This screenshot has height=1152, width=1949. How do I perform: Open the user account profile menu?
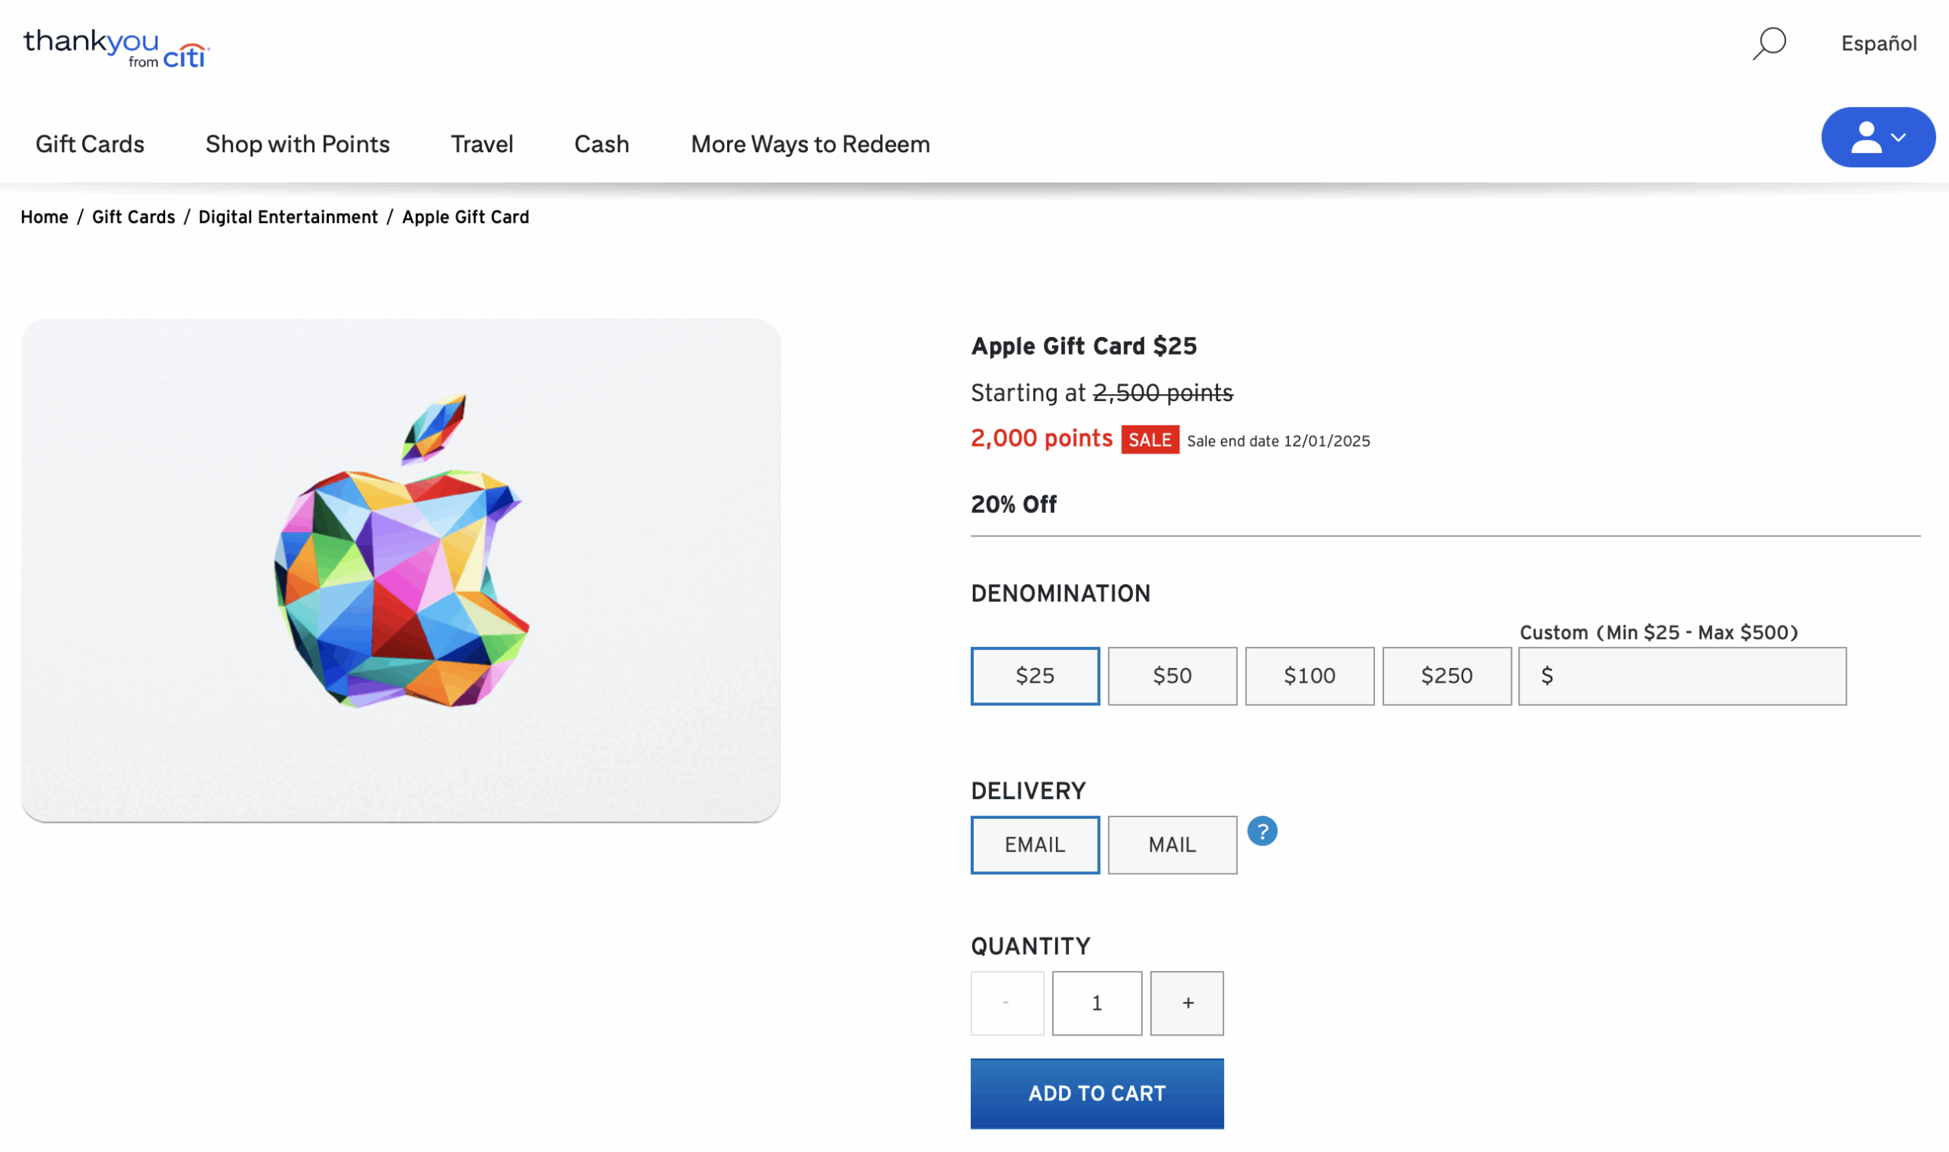1877,138
